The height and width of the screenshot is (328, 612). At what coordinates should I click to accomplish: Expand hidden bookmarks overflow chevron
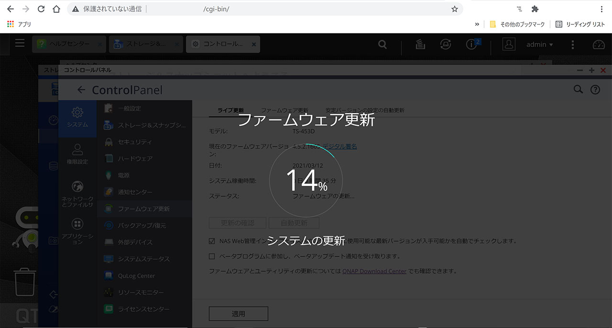pos(477,24)
